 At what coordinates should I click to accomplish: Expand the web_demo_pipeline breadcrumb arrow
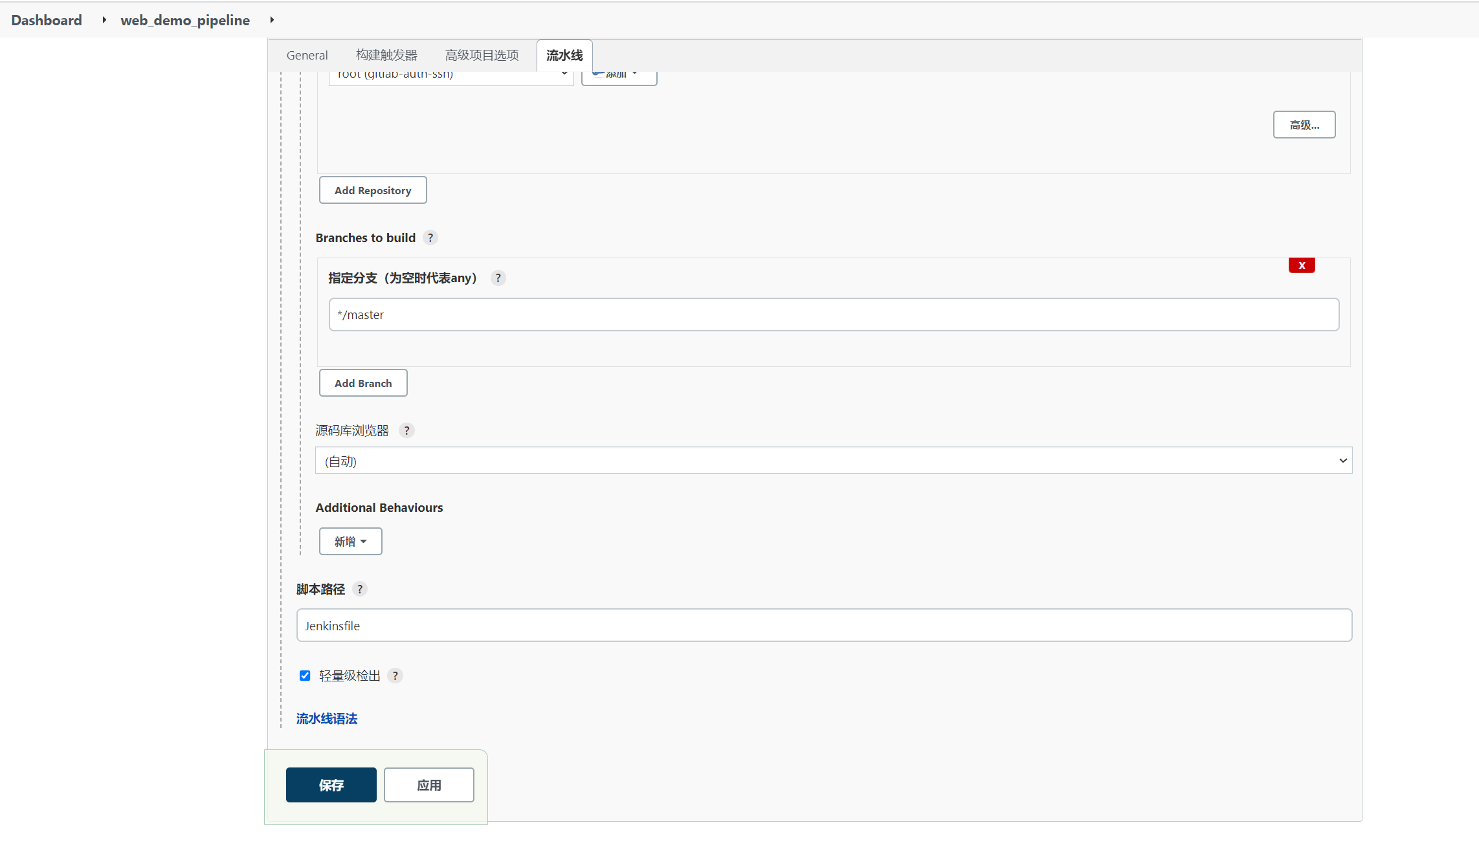[x=272, y=20]
